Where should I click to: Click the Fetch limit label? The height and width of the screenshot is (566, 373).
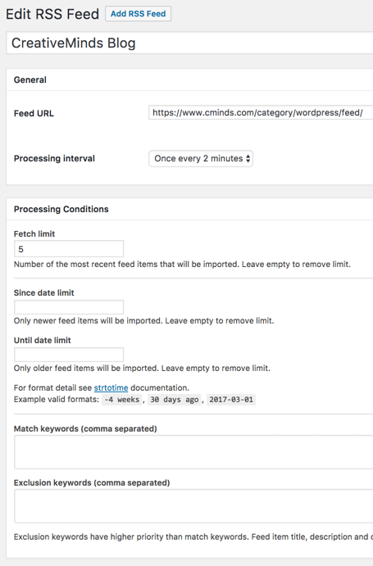(34, 234)
